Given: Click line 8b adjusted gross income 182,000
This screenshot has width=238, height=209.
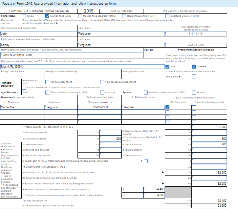Looking at the screenshot, I should click(x=209, y=184).
